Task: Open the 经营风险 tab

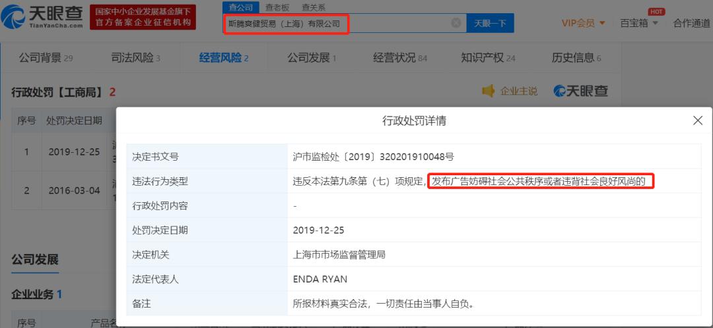Action: (x=224, y=57)
